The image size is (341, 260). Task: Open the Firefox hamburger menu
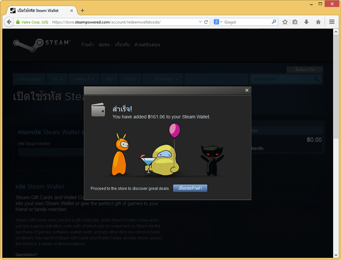pyautogui.click(x=332, y=22)
